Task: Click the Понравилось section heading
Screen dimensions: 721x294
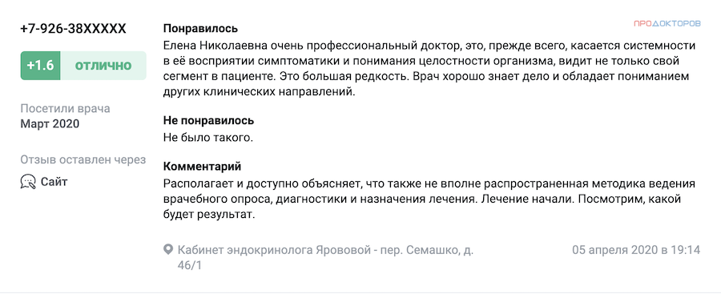Action: (200, 29)
